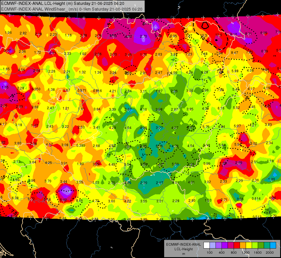281x258 pixels.
Task: Click the legend label 1600
Action: (x=258, y=253)
